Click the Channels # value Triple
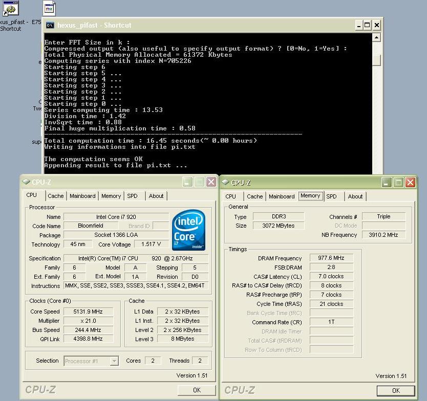This screenshot has width=427, height=401. pyautogui.click(x=383, y=216)
